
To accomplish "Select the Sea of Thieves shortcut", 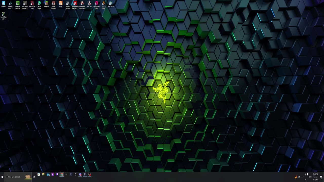I will (39, 5).
